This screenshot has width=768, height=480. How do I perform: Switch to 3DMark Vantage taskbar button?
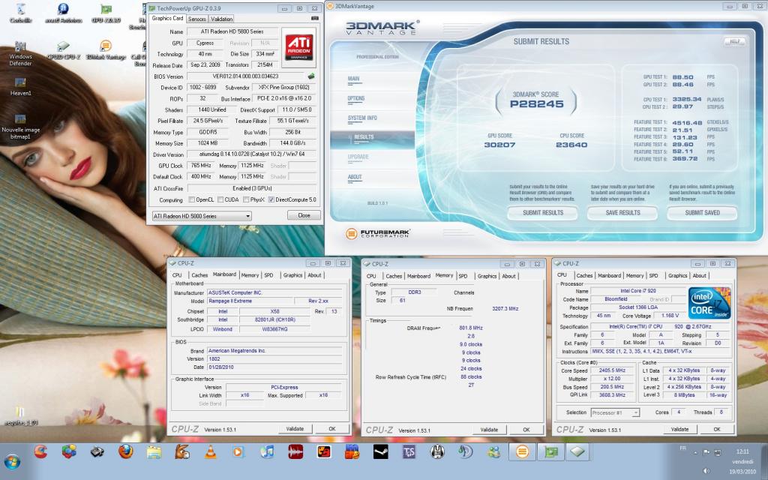[522, 451]
